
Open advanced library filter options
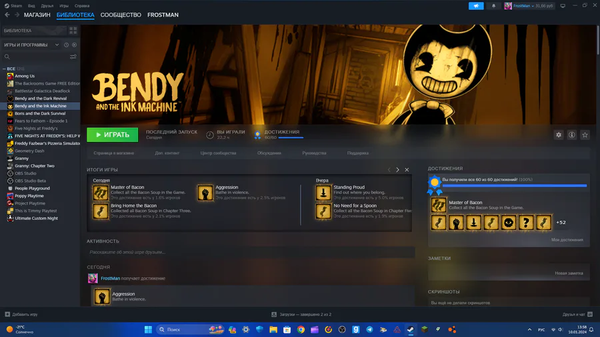tap(73, 57)
